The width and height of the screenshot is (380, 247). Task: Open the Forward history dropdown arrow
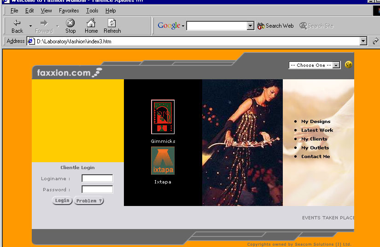coord(58,26)
